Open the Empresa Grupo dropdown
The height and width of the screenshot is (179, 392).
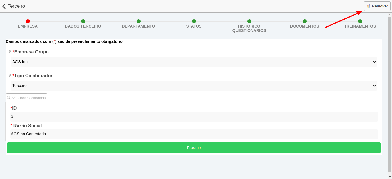tap(194, 62)
